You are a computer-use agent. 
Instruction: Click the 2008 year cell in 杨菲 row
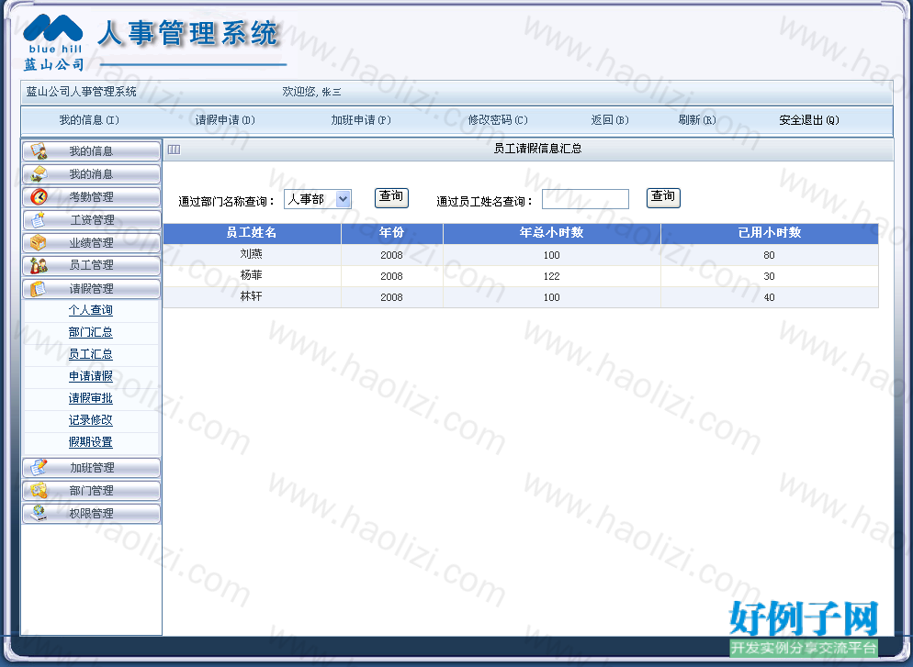coord(392,275)
